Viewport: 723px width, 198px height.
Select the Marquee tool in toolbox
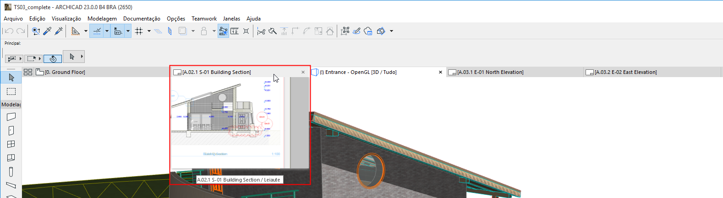click(x=11, y=92)
